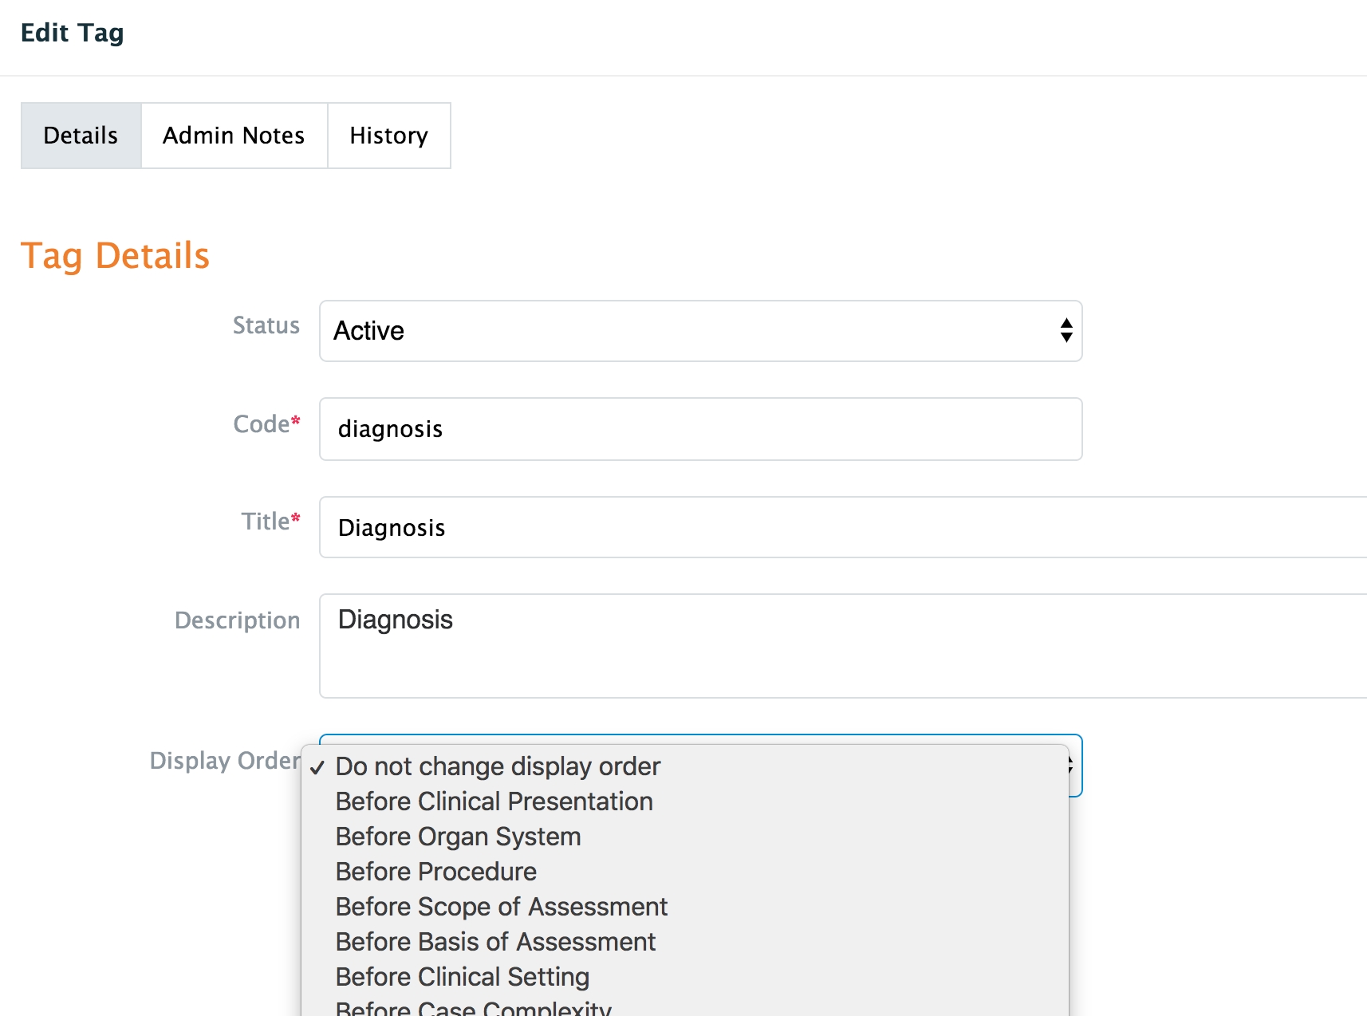1367x1016 pixels.
Task: Select 'Before Basis of Assessment' option
Action: pyautogui.click(x=495, y=942)
